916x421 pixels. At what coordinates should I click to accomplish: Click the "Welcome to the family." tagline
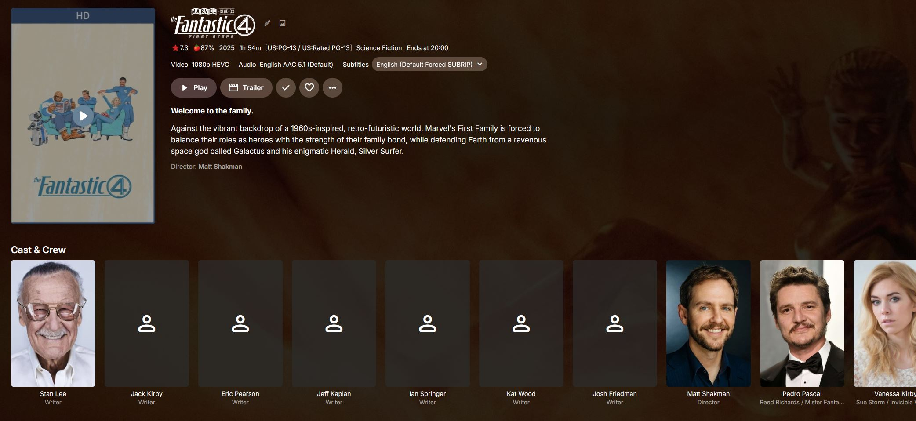coord(212,111)
